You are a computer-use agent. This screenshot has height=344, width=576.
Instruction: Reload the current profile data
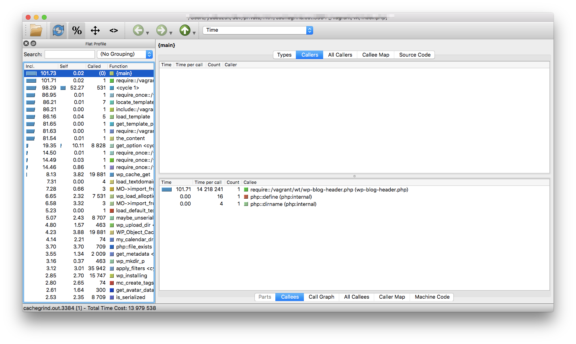[x=58, y=30]
